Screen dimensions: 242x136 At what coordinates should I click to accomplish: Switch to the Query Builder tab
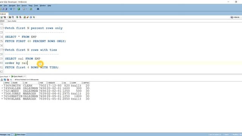point(12,21)
